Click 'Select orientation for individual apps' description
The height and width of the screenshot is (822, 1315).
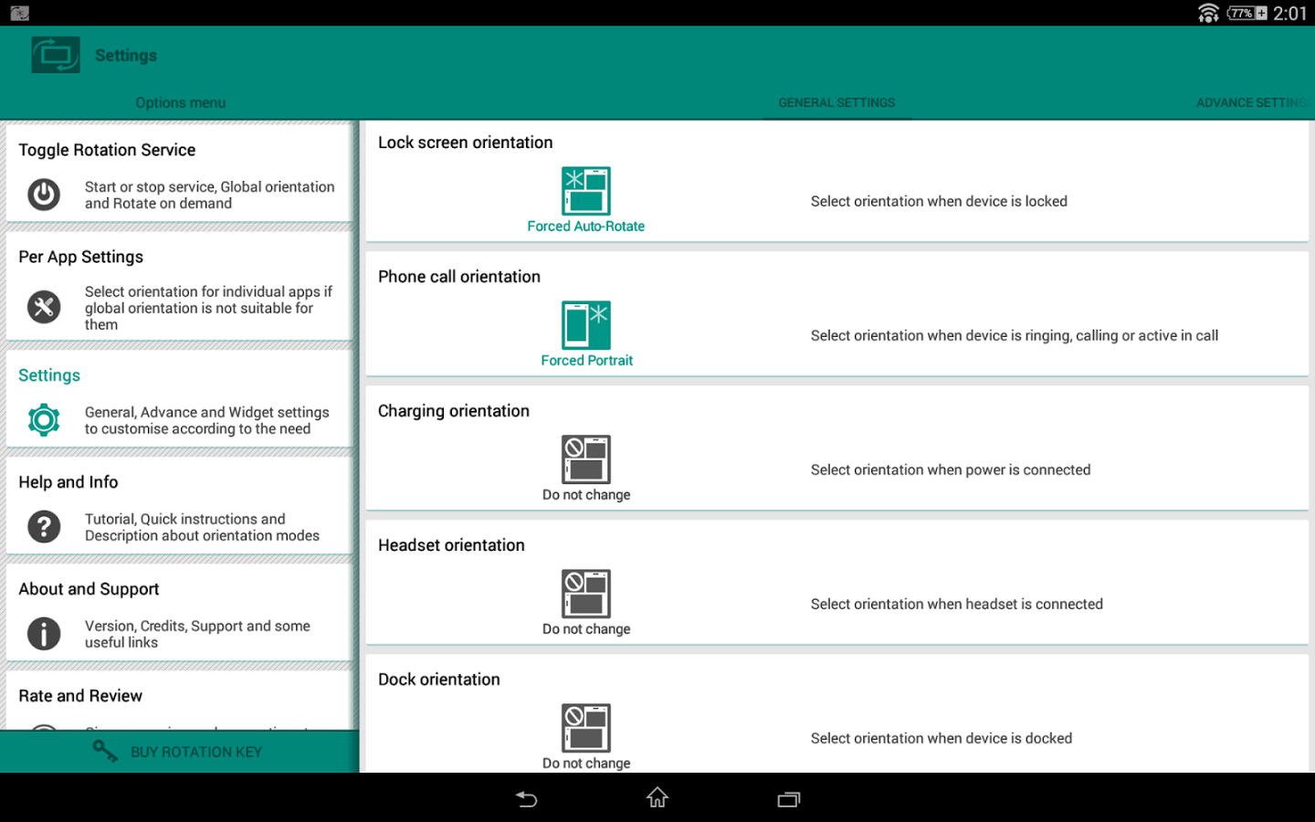(209, 308)
